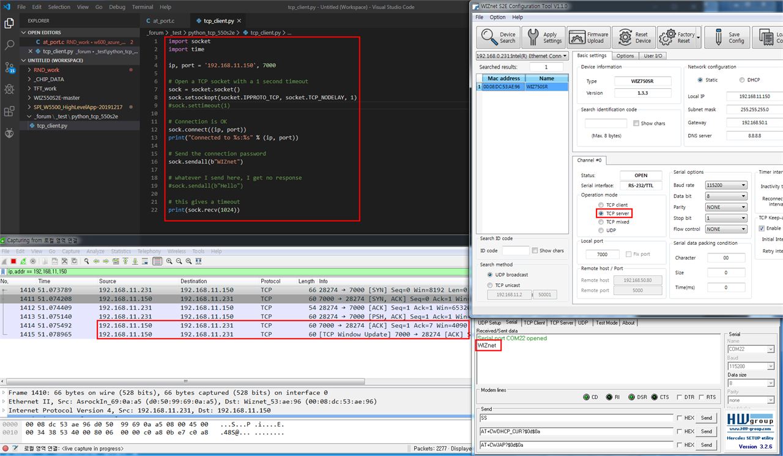Click Send for the AT+CWJAP command
The image size is (783, 456).
(707, 445)
